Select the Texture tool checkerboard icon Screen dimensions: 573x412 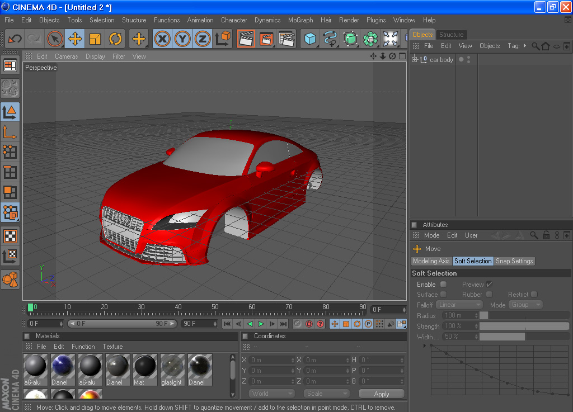[10, 236]
